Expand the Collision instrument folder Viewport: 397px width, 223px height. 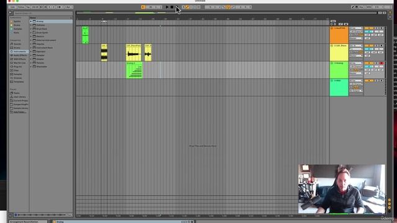[31, 25]
